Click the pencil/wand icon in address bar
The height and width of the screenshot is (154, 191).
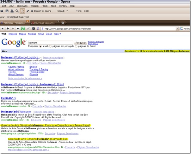click(x=28, y=29)
